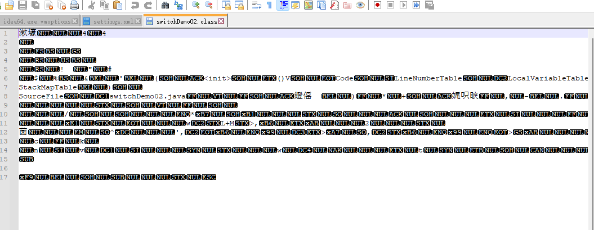Toggle synchronized vertical scrolling
The image size is (594, 230).
pos(226,5)
